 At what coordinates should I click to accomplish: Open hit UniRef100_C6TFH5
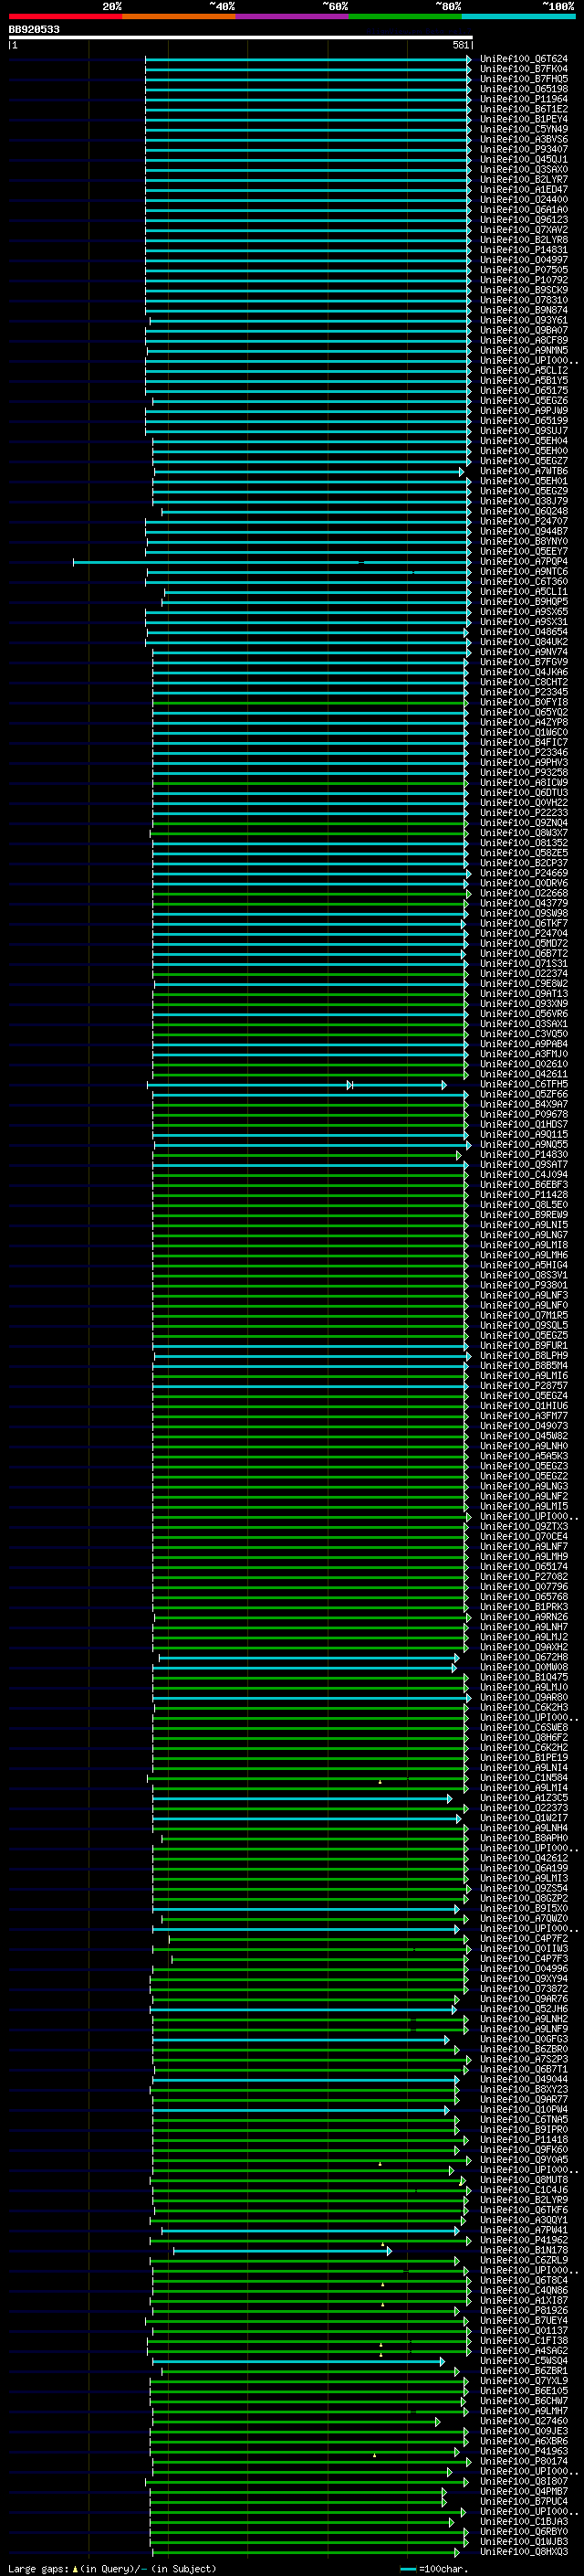click(x=523, y=1084)
